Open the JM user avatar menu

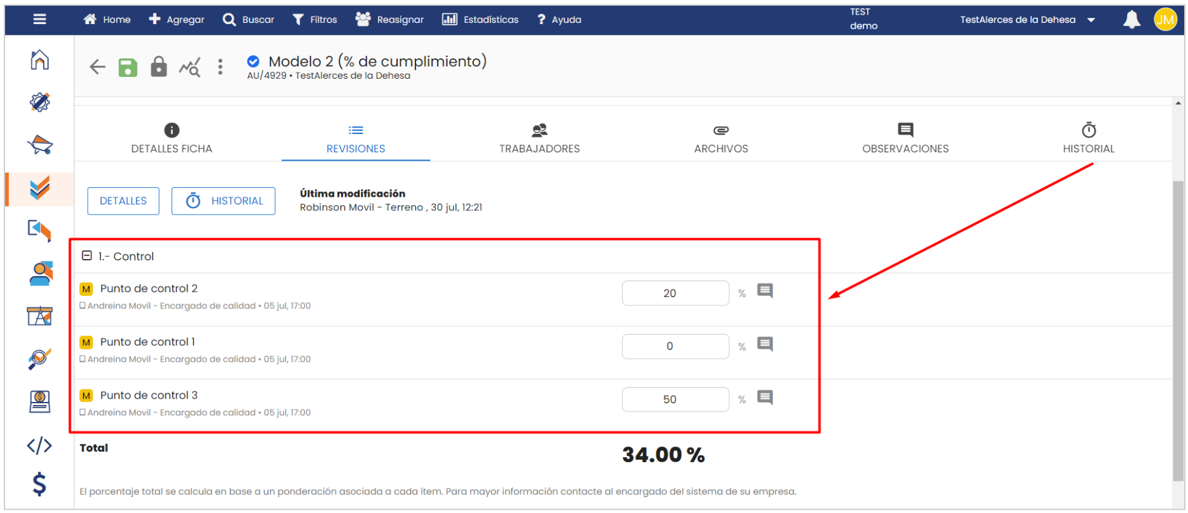1164,20
